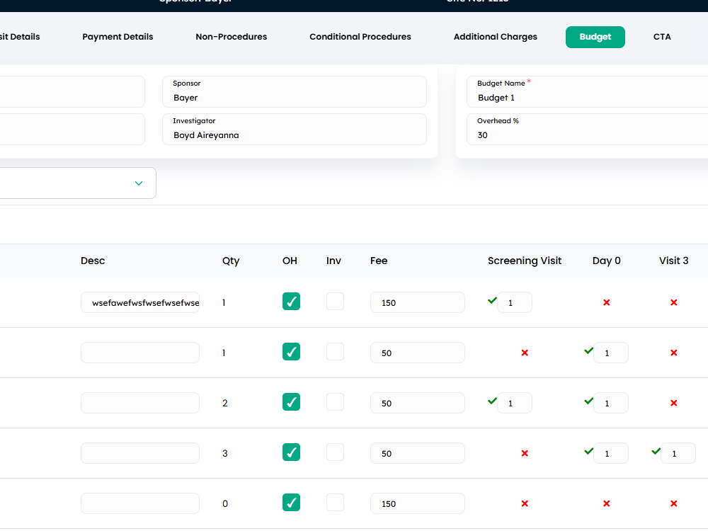Click green check under Screening Visit in wsefawef row
This screenshot has height=531, width=708.
point(492,300)
